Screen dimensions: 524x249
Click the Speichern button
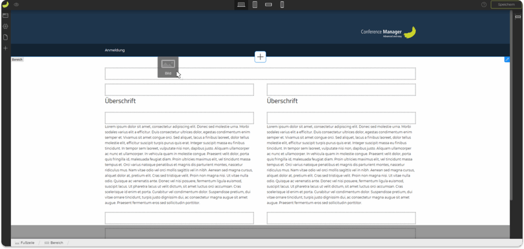pos(506,5)
